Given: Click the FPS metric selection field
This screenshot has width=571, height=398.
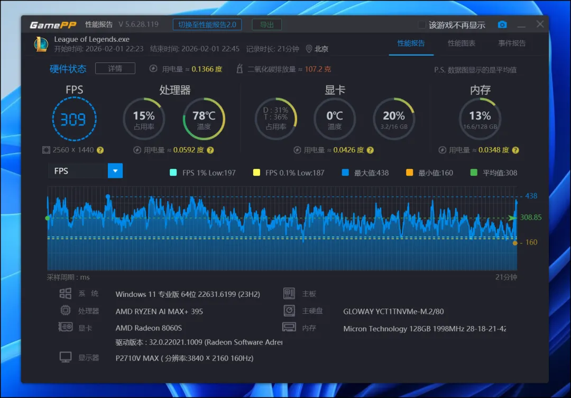Looking at the screenshot, I should pos(78,170).
